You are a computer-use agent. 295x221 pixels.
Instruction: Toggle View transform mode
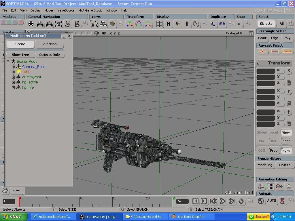pyautogui.click(x=286, y=132)
